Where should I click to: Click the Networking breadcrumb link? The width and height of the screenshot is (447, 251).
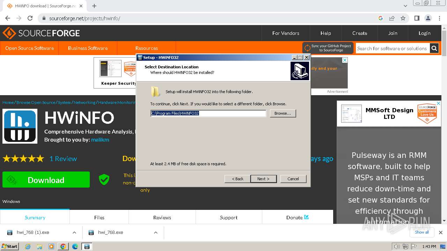(85, 102)
